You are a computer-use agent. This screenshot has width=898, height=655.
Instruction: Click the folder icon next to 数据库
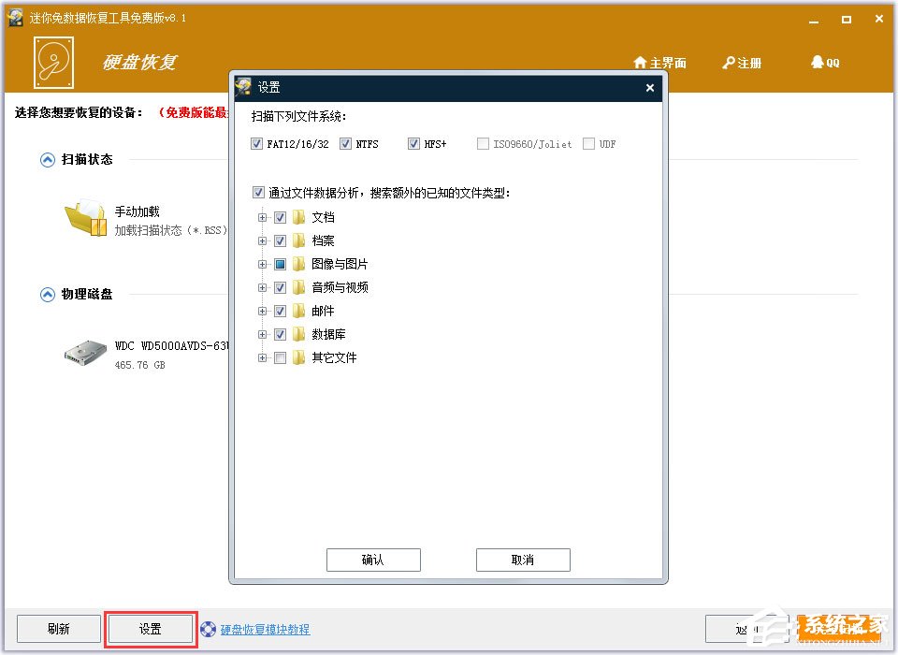pos(297,334)
